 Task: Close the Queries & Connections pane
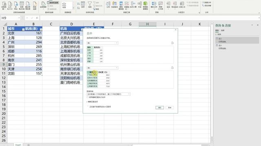click(x=258, y=25)
